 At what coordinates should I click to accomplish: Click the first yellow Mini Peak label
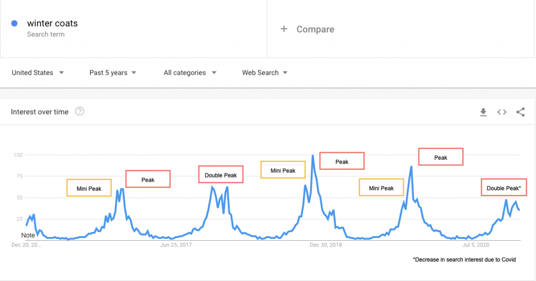(x=89, y=188)
